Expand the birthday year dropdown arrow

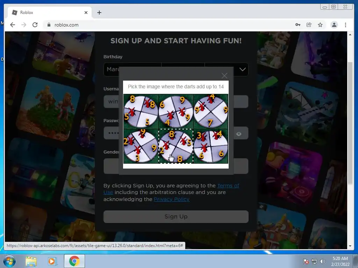[x=243, y=69]
